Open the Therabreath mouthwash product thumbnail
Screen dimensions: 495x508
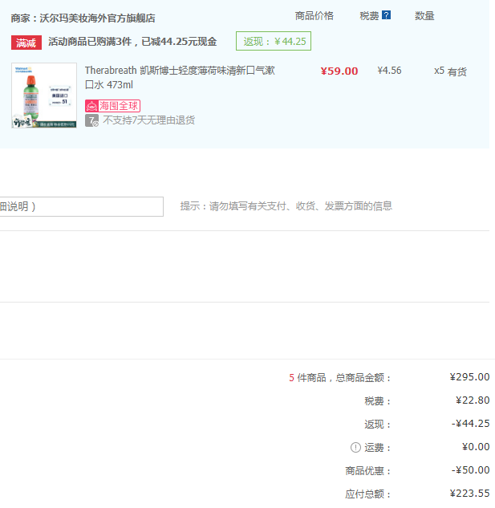44,96
